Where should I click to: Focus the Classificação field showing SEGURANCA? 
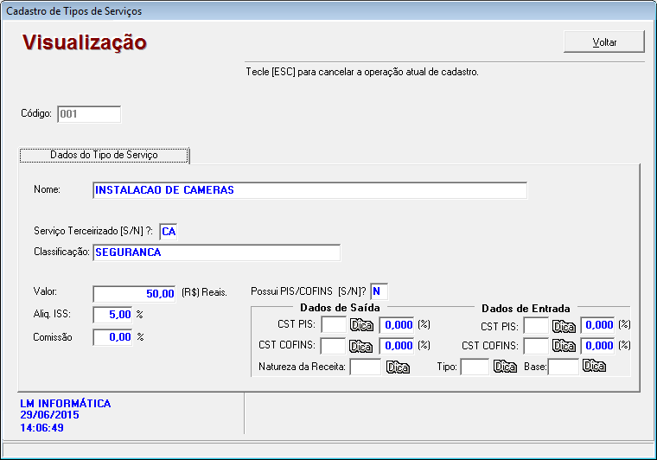tap(215, 252)
